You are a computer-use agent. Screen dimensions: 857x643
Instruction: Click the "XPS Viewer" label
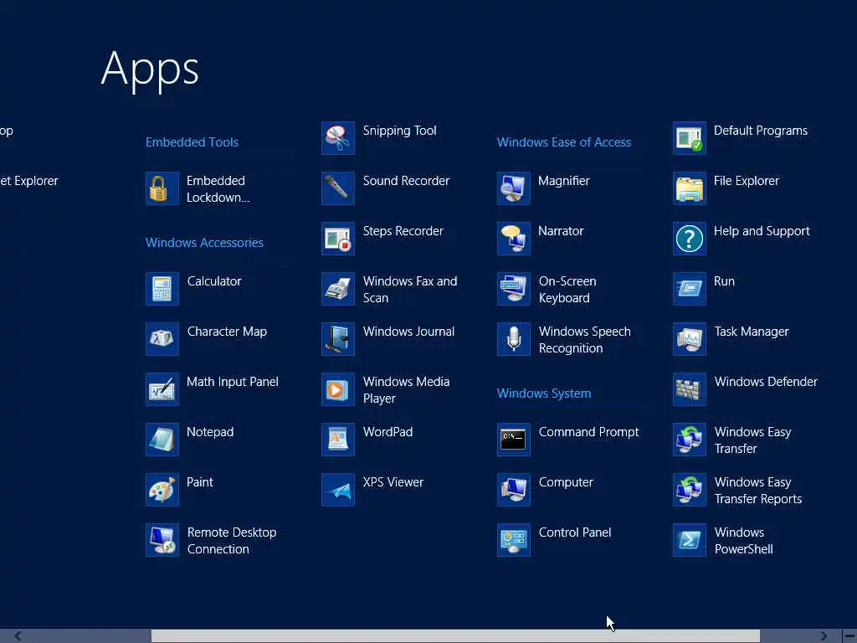click(x=393, y=482)
